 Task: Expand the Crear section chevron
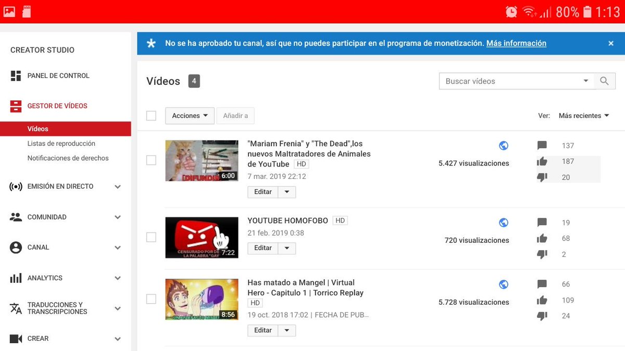click(118, 339)
